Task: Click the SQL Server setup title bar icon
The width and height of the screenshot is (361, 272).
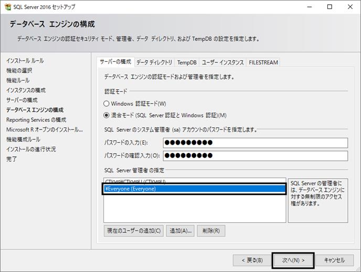Action: [7, 7]
